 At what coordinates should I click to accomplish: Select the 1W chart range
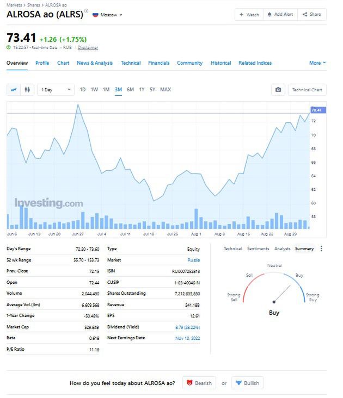point(94,90)
